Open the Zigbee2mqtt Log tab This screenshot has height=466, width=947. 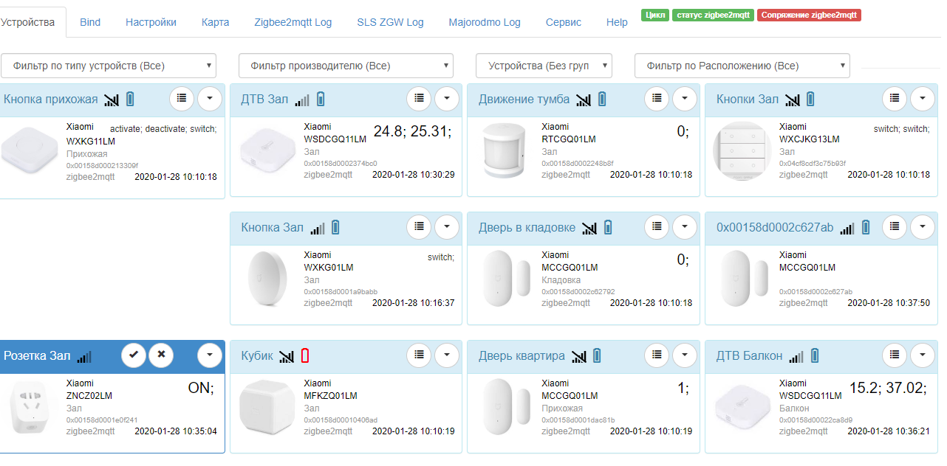pyautogui.click(x=293, y=22)
